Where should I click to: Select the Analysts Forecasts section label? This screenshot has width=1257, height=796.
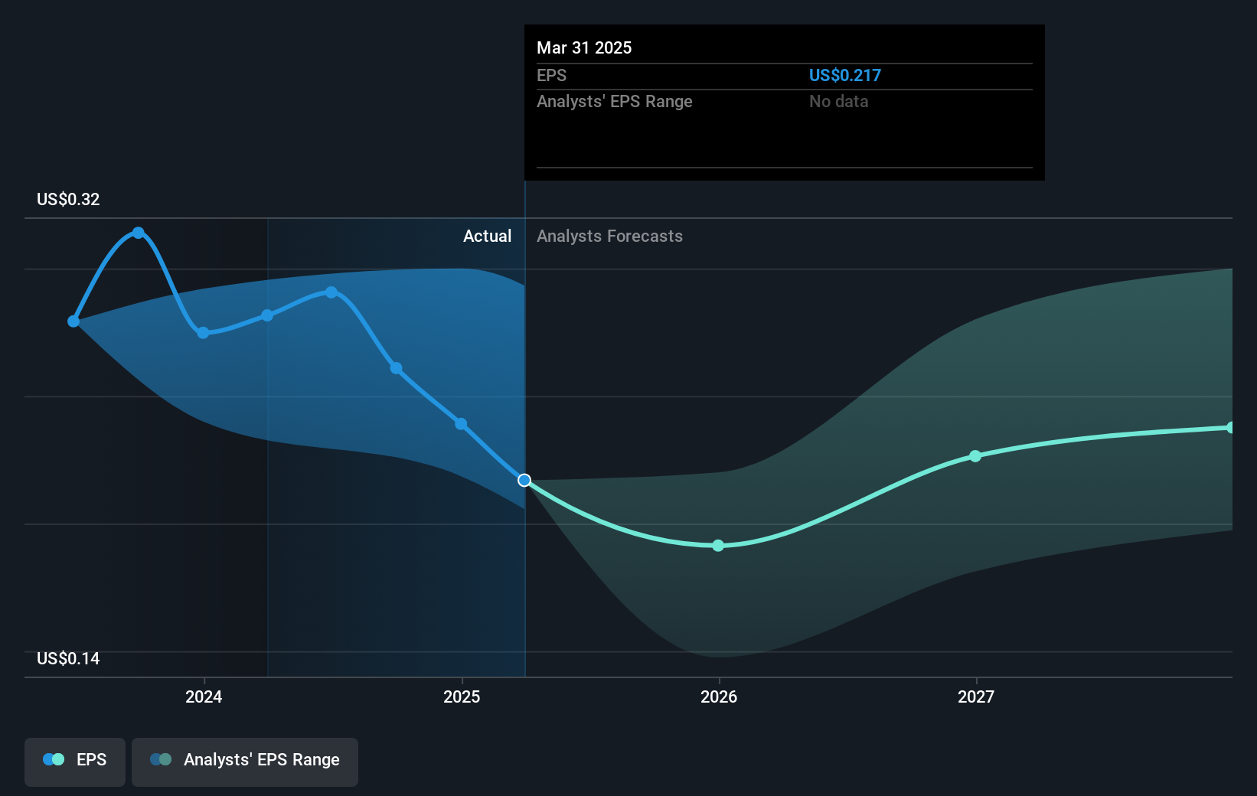click(609, 236)
